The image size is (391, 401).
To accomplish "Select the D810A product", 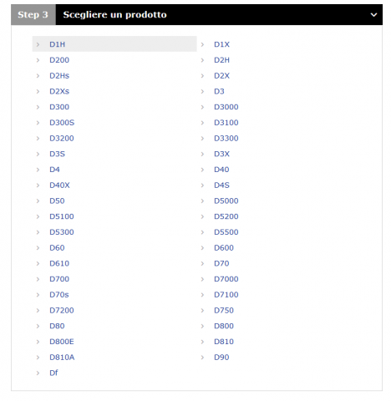I will [x=62, y=357].
